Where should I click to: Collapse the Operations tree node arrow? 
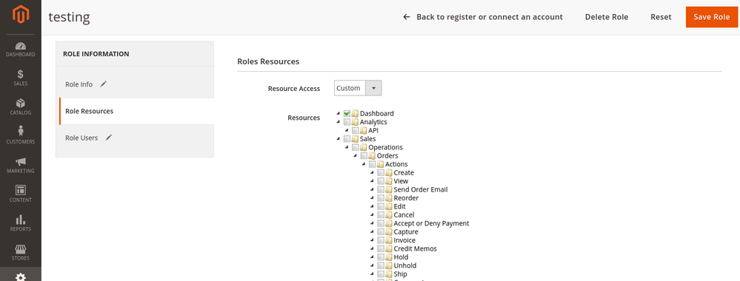point(347,147)
